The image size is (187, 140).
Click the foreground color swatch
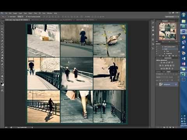click(2, 83)
